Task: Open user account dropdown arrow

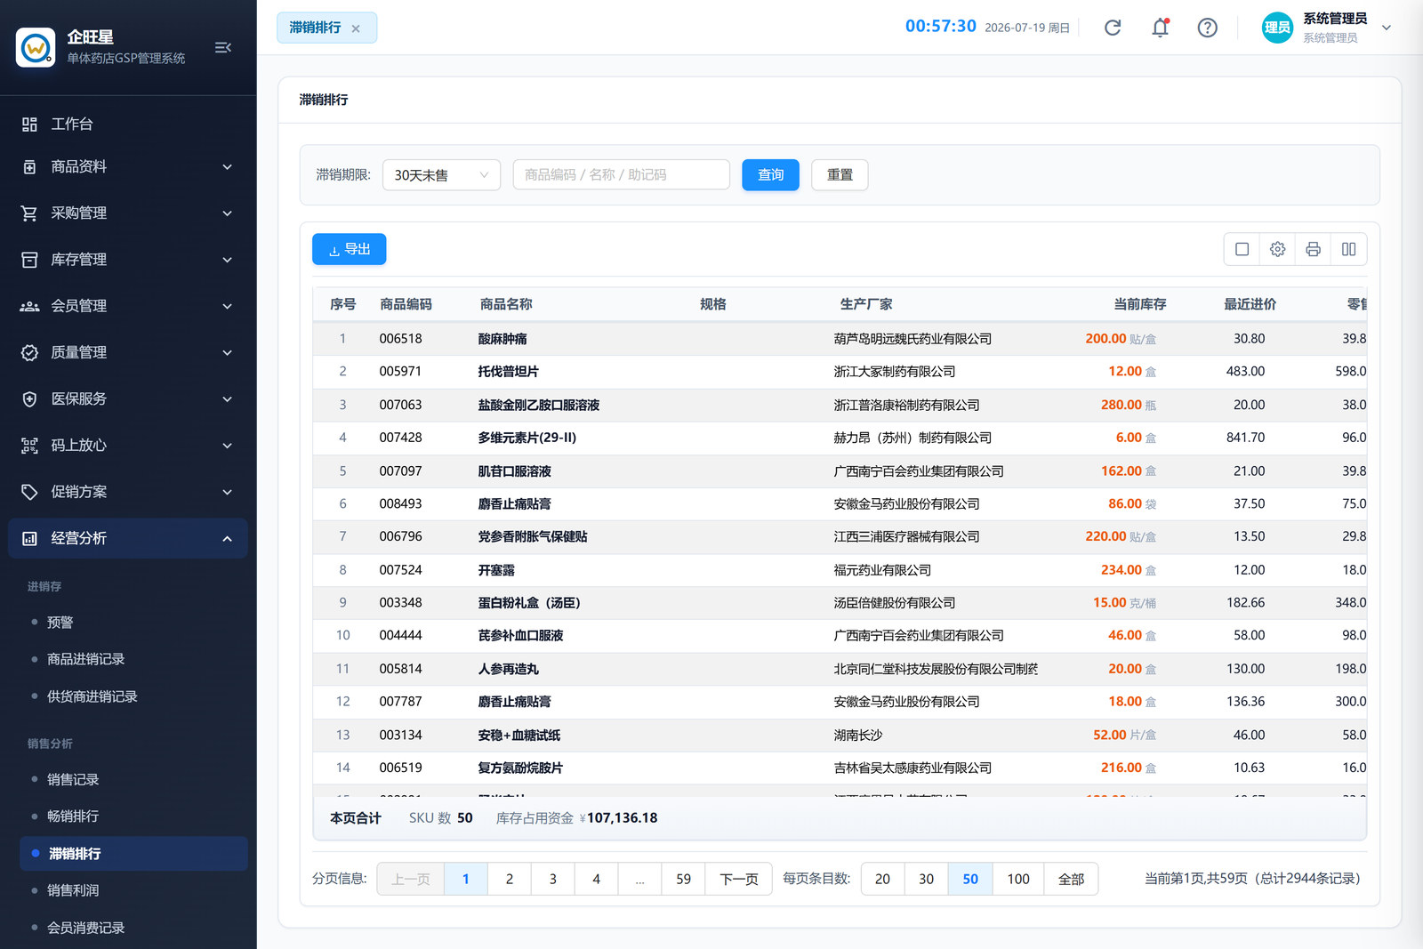Action: pos(1386,28)
